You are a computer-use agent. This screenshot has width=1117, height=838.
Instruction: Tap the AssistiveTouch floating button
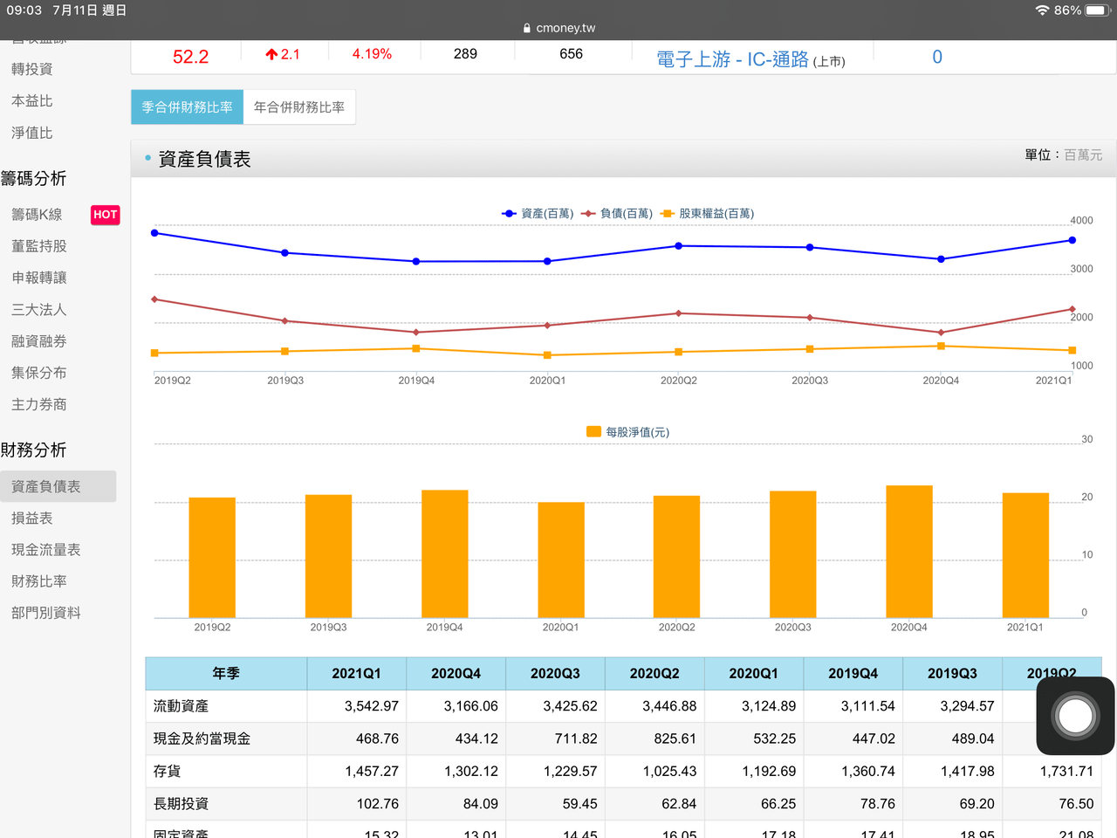click(x=1075, y=716)
